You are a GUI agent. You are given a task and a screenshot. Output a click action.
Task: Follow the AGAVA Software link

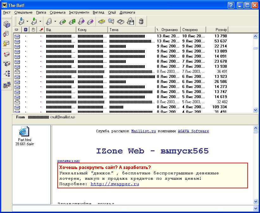[x=193, y=131]
